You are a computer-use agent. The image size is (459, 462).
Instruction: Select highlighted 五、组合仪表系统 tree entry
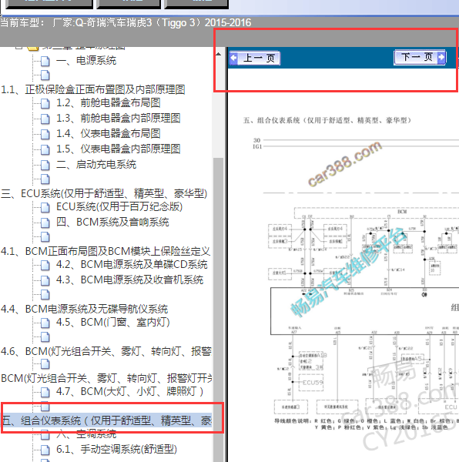(x=106, y=420)
